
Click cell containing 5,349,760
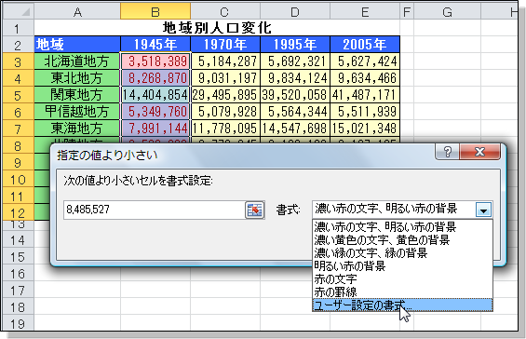[x=155, y=112]
